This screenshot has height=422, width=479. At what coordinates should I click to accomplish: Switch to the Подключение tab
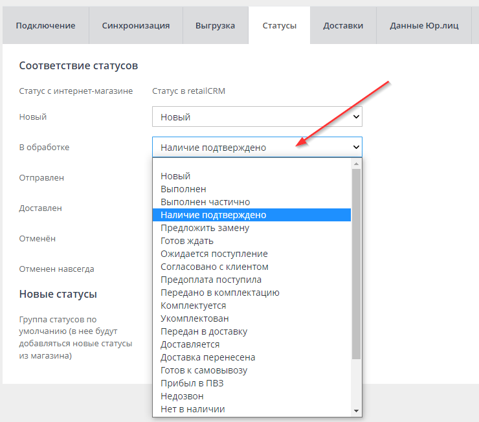45,26
